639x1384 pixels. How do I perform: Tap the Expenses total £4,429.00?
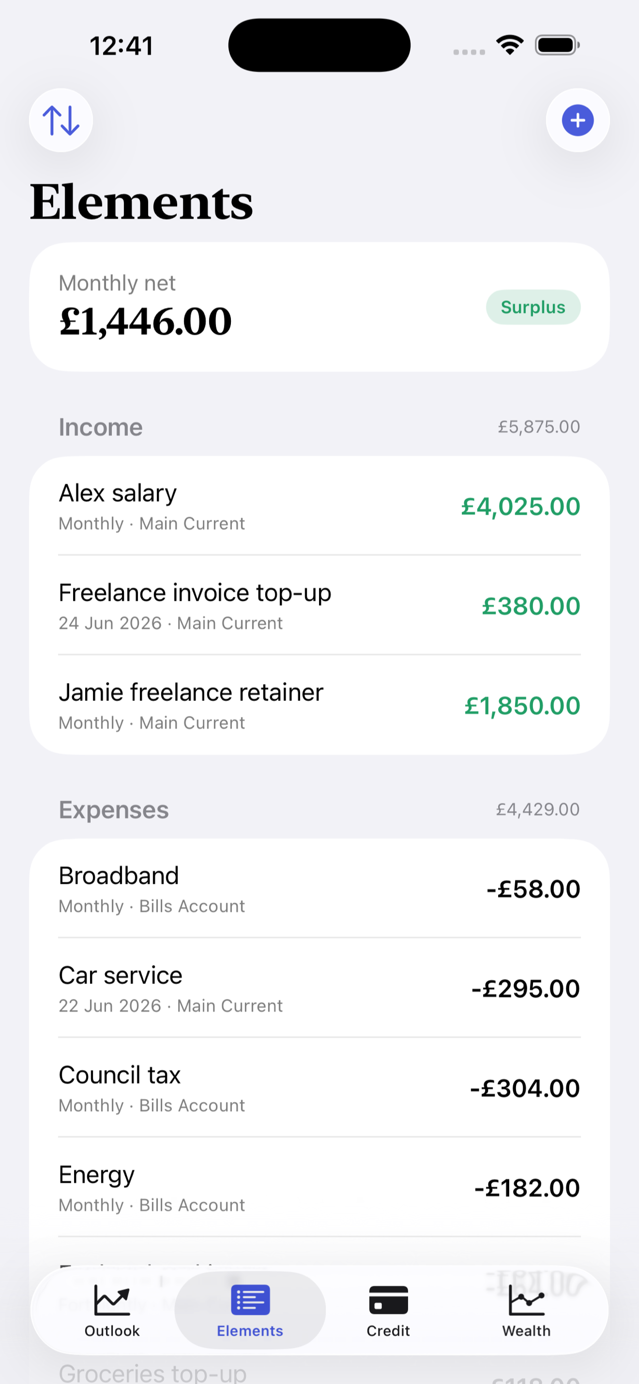pyautogui.click(x=537, y=810)
